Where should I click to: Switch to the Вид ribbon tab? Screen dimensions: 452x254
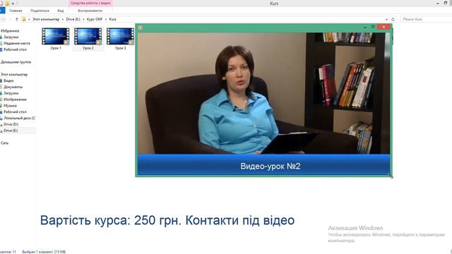point(61,11)
